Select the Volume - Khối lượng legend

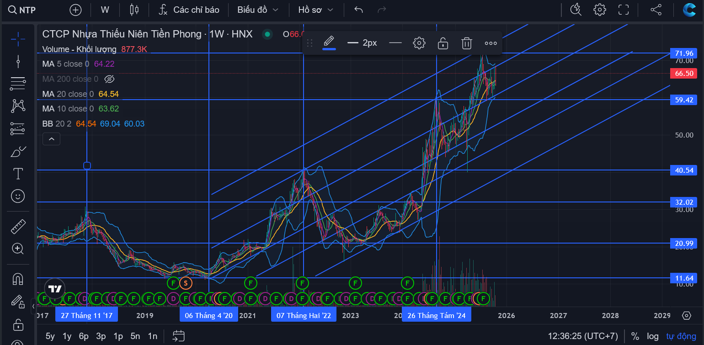pos(79,49)
